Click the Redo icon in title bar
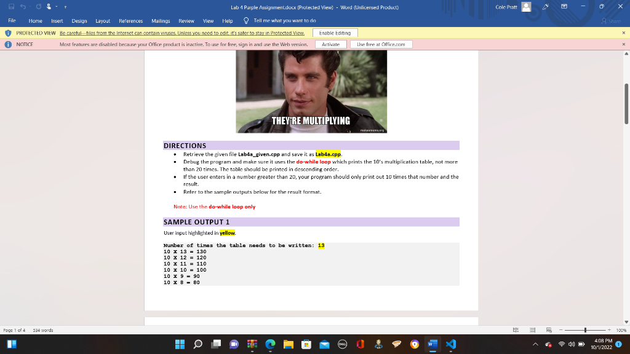Image resolution: width=630 pixels, height=354 pixels. pos(39,7)
